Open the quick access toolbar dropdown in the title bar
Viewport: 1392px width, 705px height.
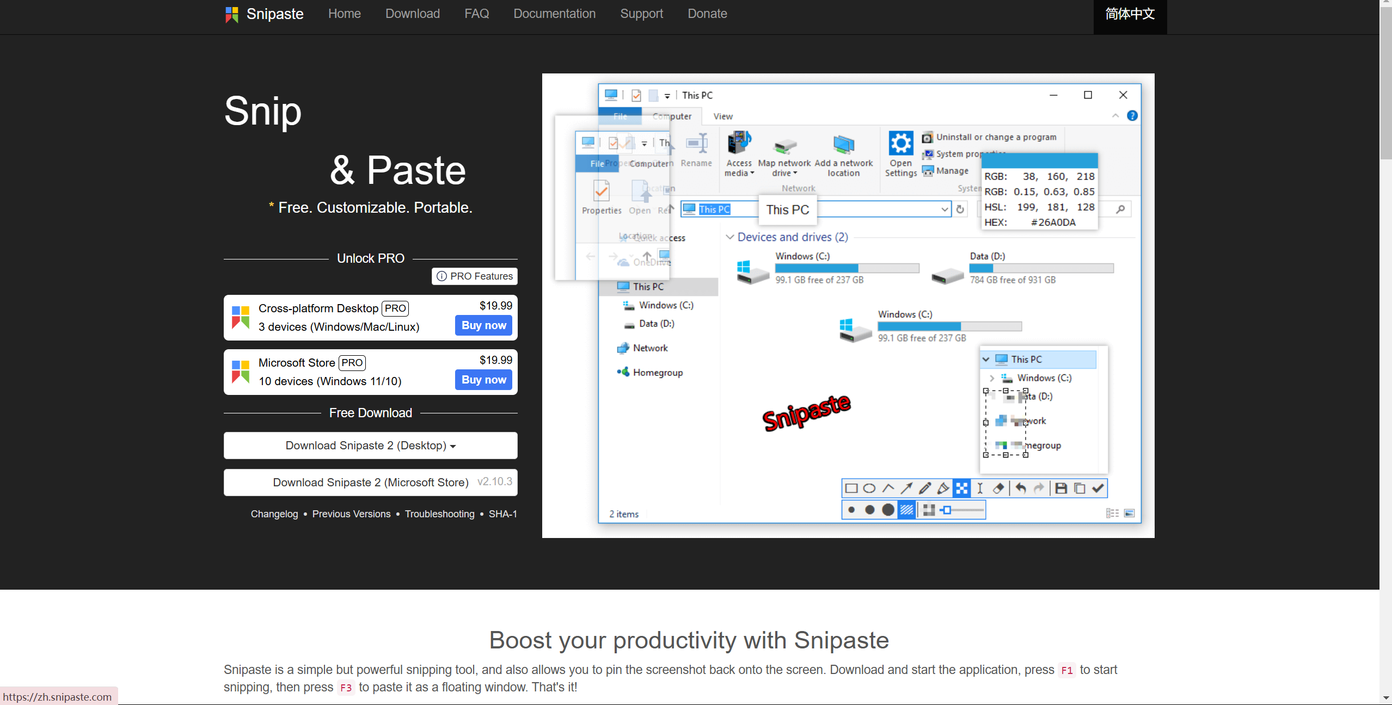point(667,96)
